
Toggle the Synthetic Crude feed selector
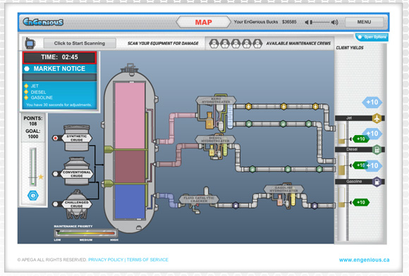pyautogui.click(x=55, y=138)
